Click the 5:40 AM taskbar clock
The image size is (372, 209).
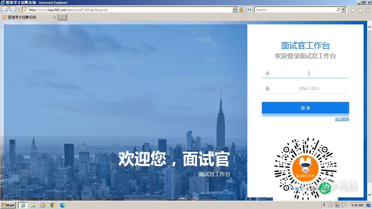(x=357, y=205)
